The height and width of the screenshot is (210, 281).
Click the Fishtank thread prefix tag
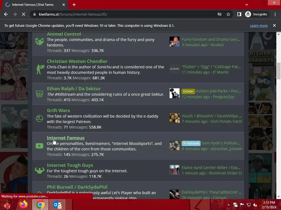pyautogui.click(x=191, y=143)
